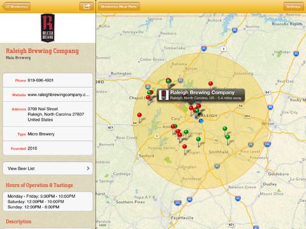Call phone number 919-696-4901
Image resolution: width=306 pixels, height=229 pixels.
point(48,80)
